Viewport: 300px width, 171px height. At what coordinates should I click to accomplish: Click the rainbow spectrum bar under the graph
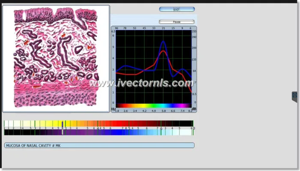[153, 105]
